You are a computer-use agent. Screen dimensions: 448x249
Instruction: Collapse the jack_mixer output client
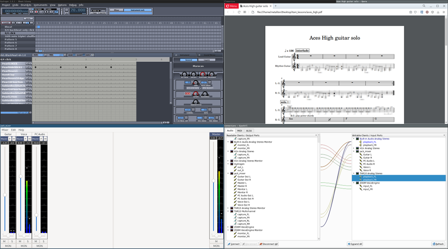[228, 173]
